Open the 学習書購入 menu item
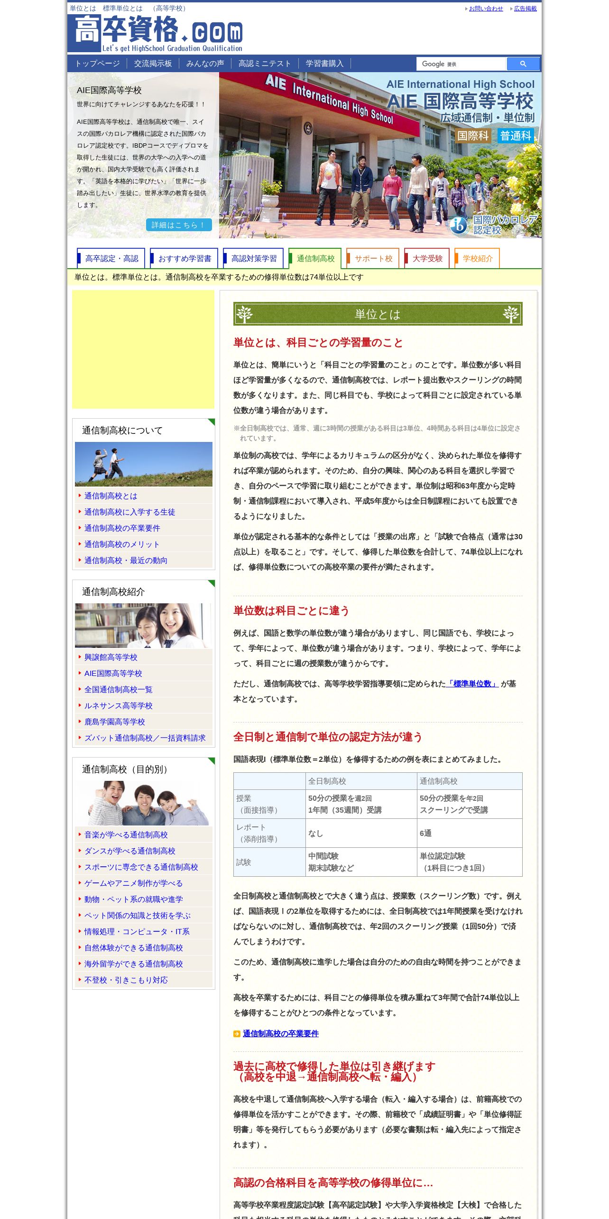The width and height of the screenshot is (609, 1219). pos(324,64)
